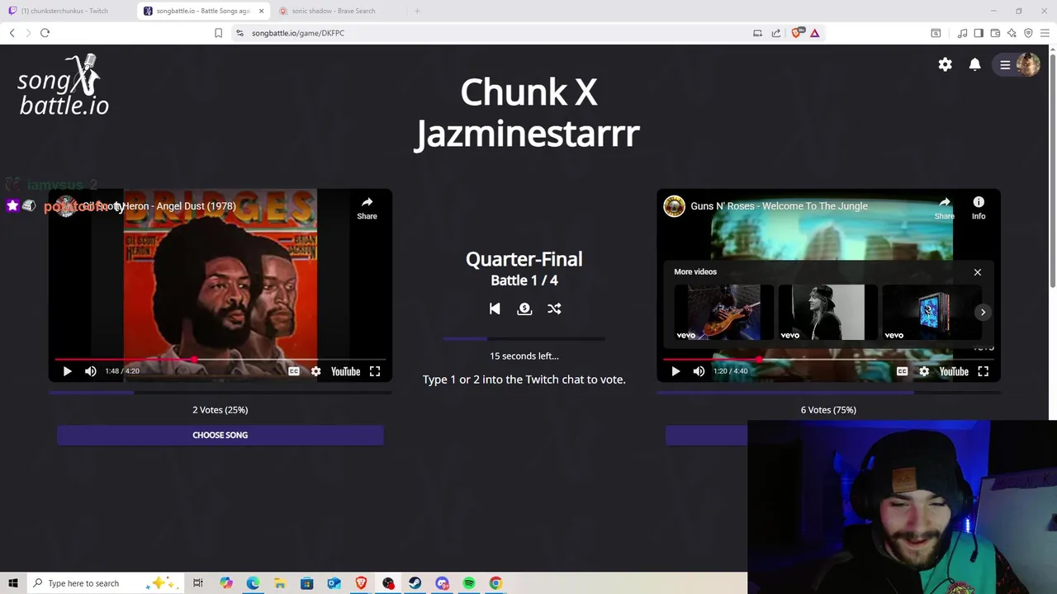Image resolution: width=1057 pixels, height=594 pixels.
Task: Share the Guns N' Roses video
Action: 944,207
